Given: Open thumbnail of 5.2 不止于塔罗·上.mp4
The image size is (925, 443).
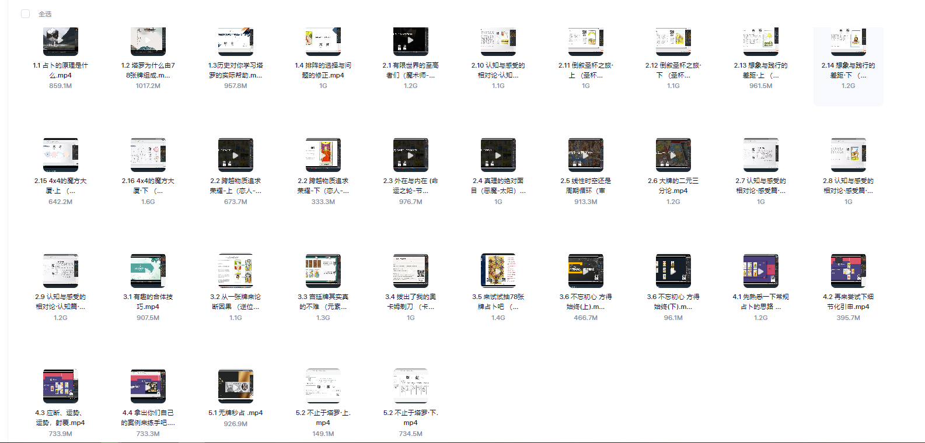Looking at the screenshot, I should pos(323,386).
